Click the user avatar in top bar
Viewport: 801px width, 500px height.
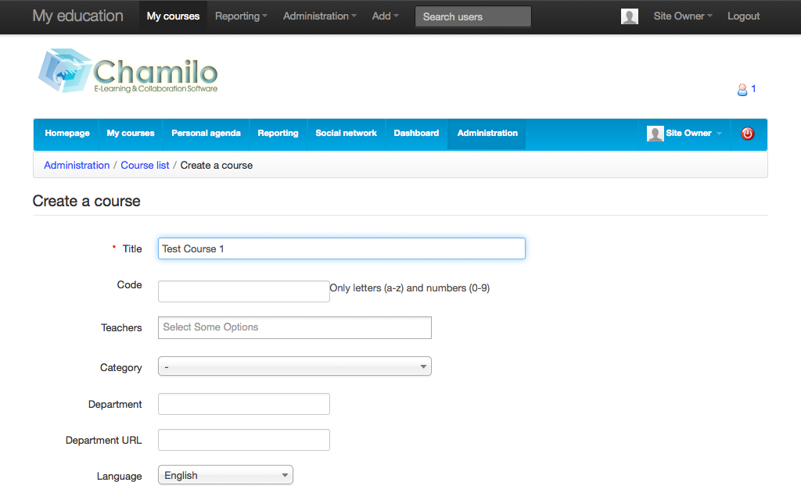[629, 16]
